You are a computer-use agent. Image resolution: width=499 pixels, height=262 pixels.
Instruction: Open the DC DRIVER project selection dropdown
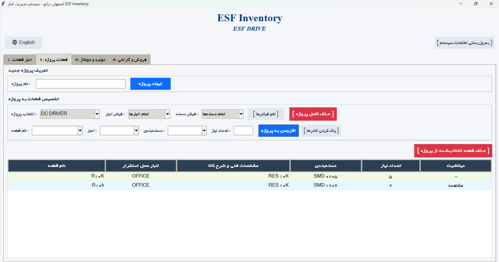pos(70,114)
